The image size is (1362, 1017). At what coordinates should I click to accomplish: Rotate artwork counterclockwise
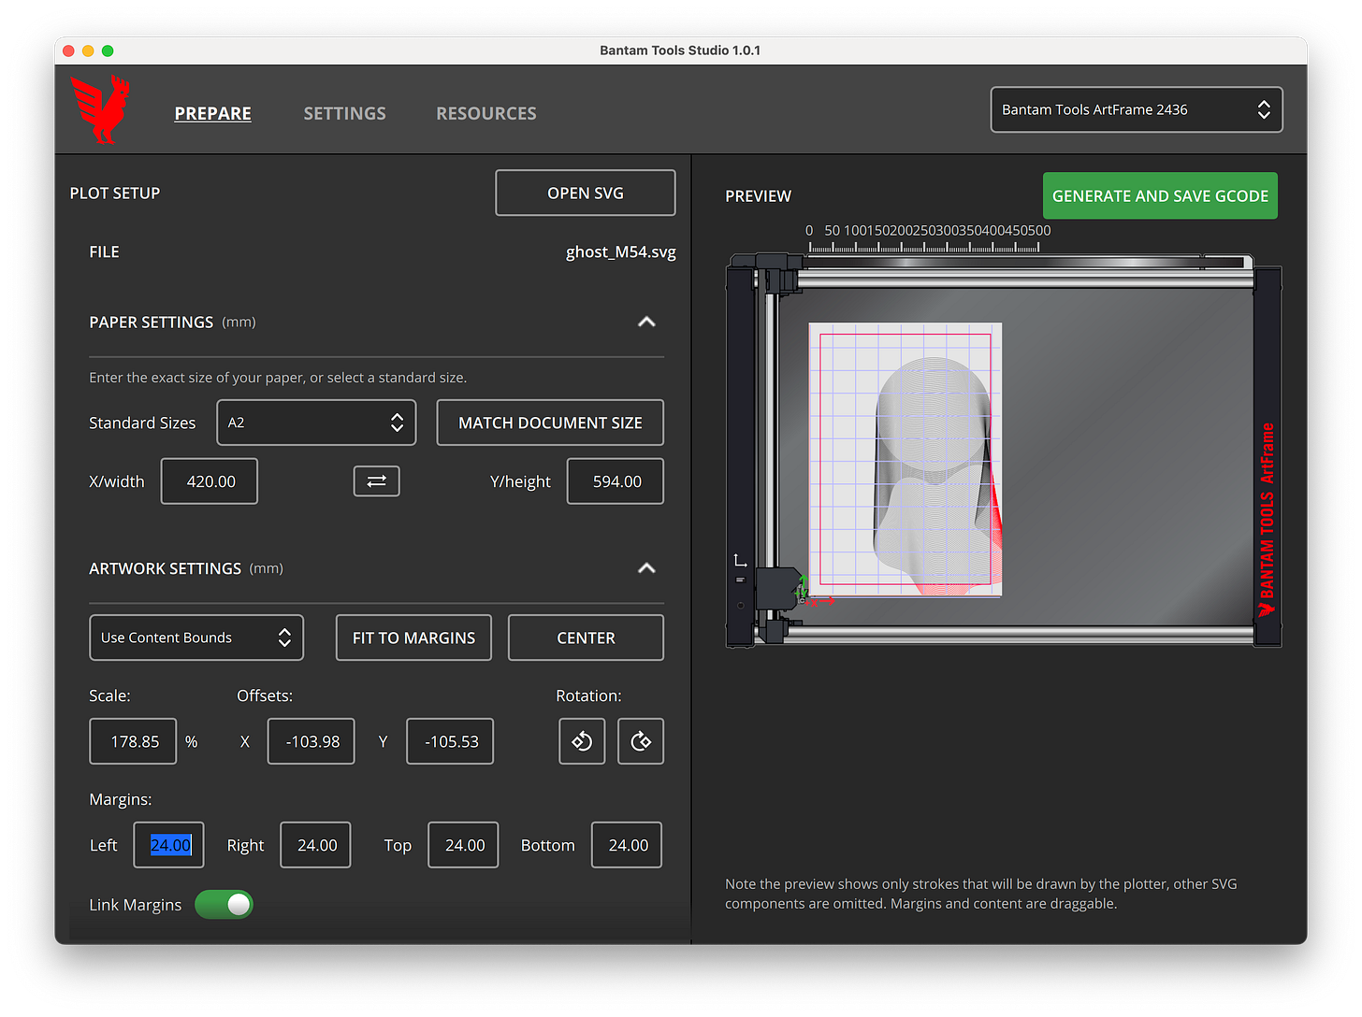click(582, 741)
